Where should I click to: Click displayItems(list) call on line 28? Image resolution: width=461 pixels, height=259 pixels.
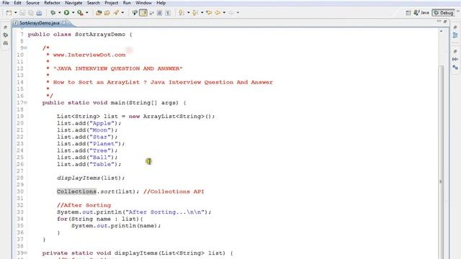(x=91, y=178)
